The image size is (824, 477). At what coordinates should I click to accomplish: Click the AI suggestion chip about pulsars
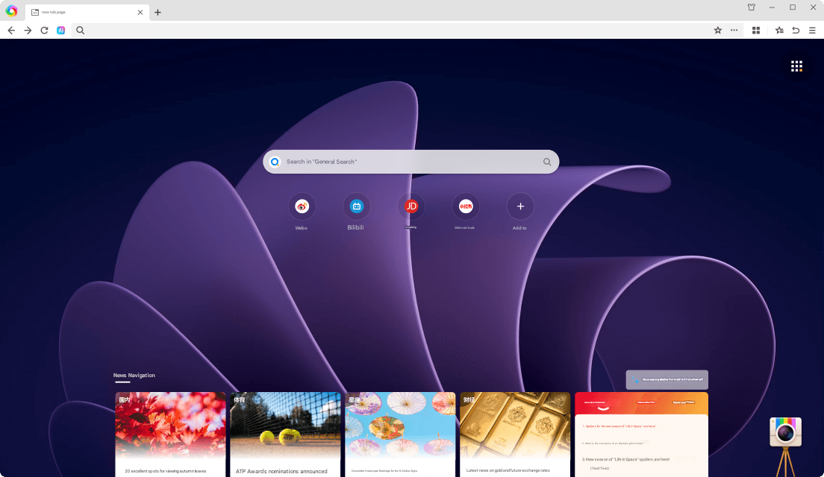(x=667, y=379)
